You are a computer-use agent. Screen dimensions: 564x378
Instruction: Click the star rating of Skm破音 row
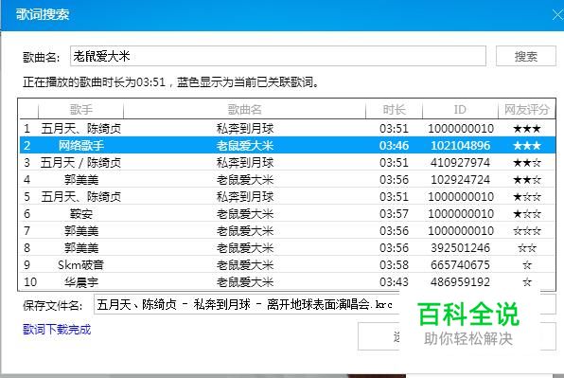coord(527,265)
